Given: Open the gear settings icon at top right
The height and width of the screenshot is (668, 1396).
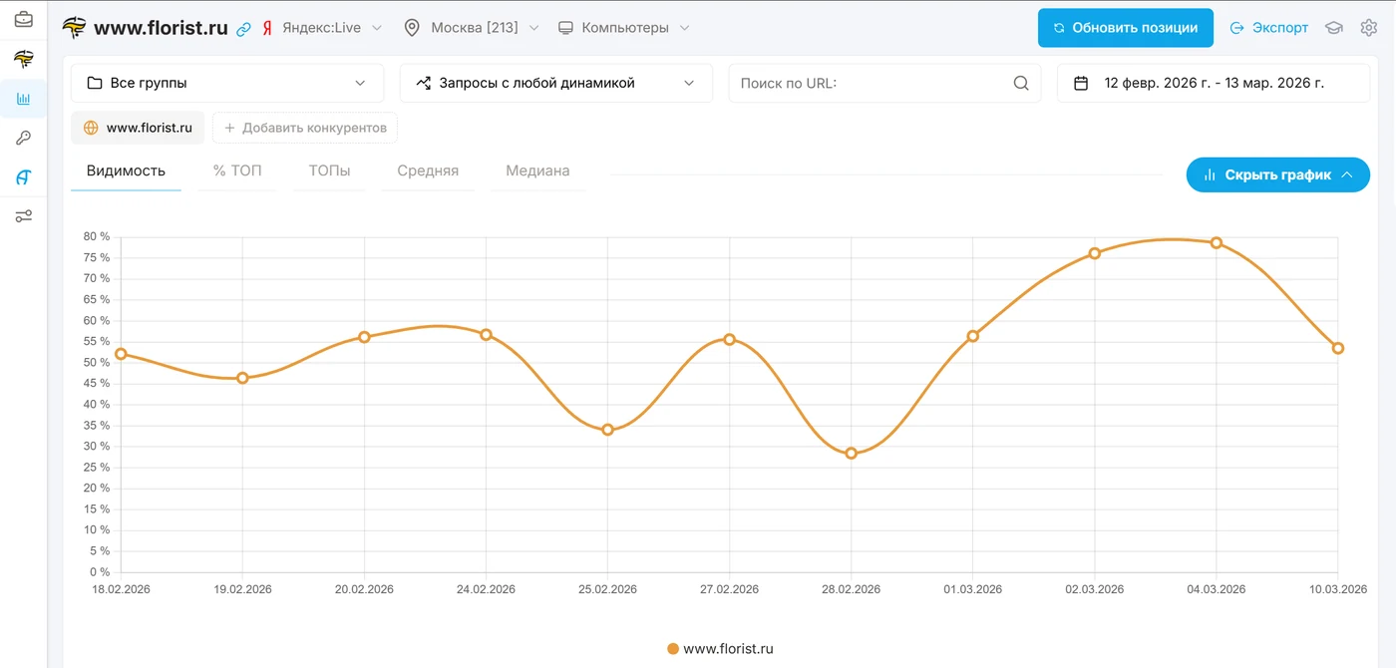Looking at the screenshot, I should (1369, 28).
